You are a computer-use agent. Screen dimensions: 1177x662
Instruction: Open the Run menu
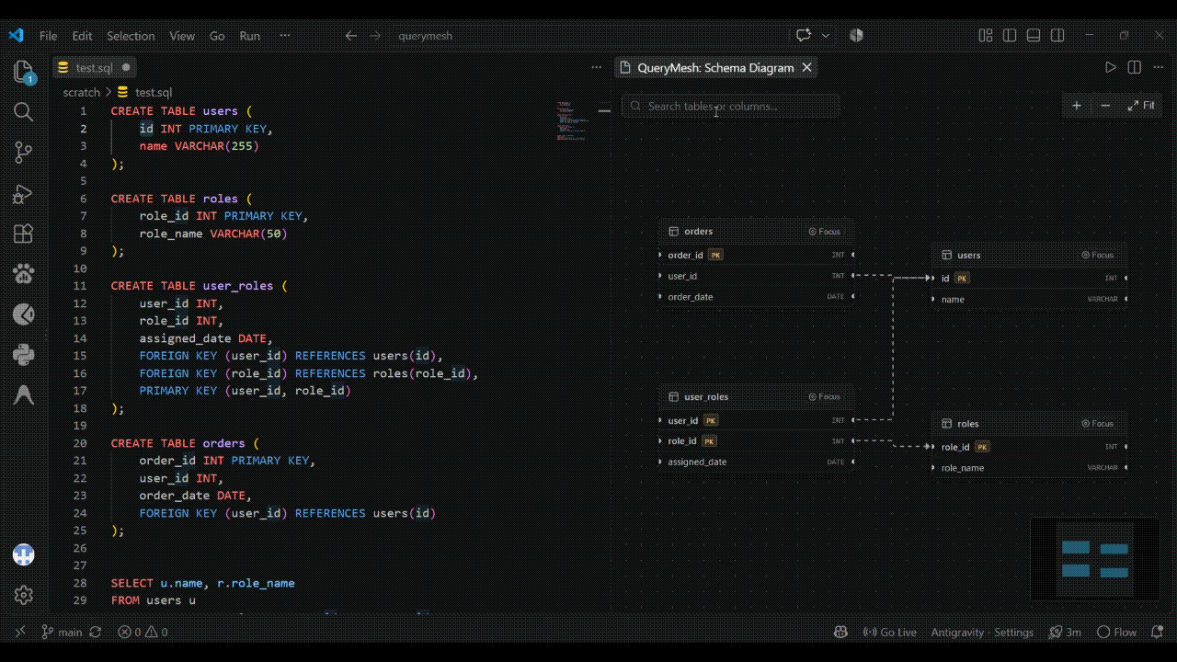pyautogui.click(x=250, y=36)
